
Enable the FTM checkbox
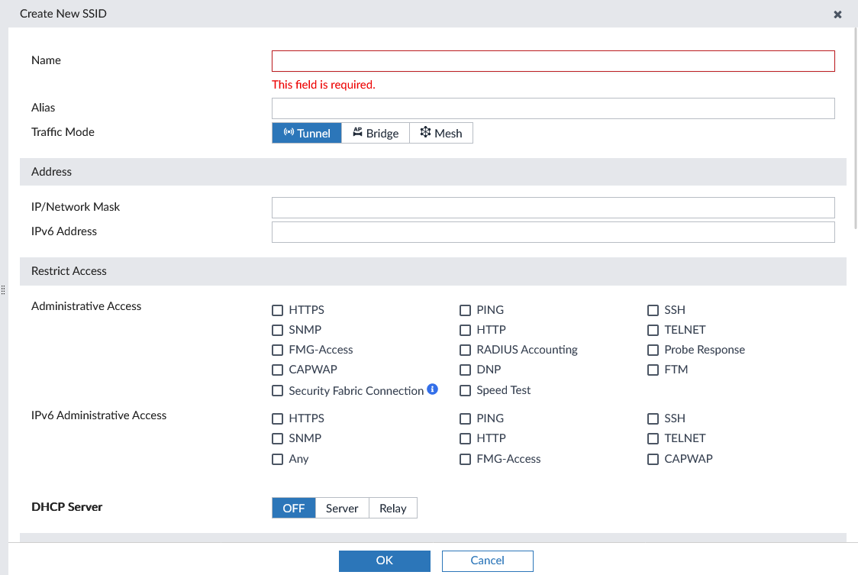click(x=653, y=370)
